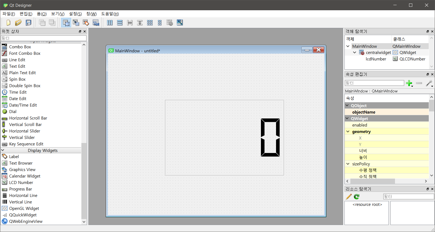Open the 편집(E) menu
Image resolution: width=435 pixels, height=232 pixels.
tap(26, 14)
